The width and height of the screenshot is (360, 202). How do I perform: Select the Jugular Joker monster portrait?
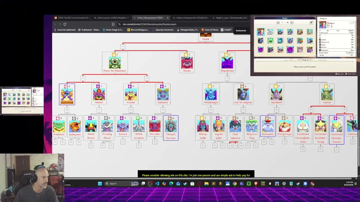[219, 126]
